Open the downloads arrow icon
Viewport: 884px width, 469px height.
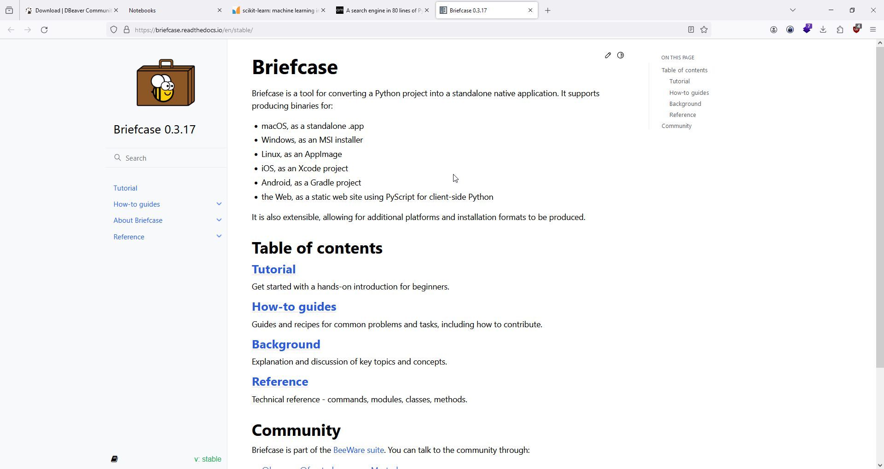point(823,30)
